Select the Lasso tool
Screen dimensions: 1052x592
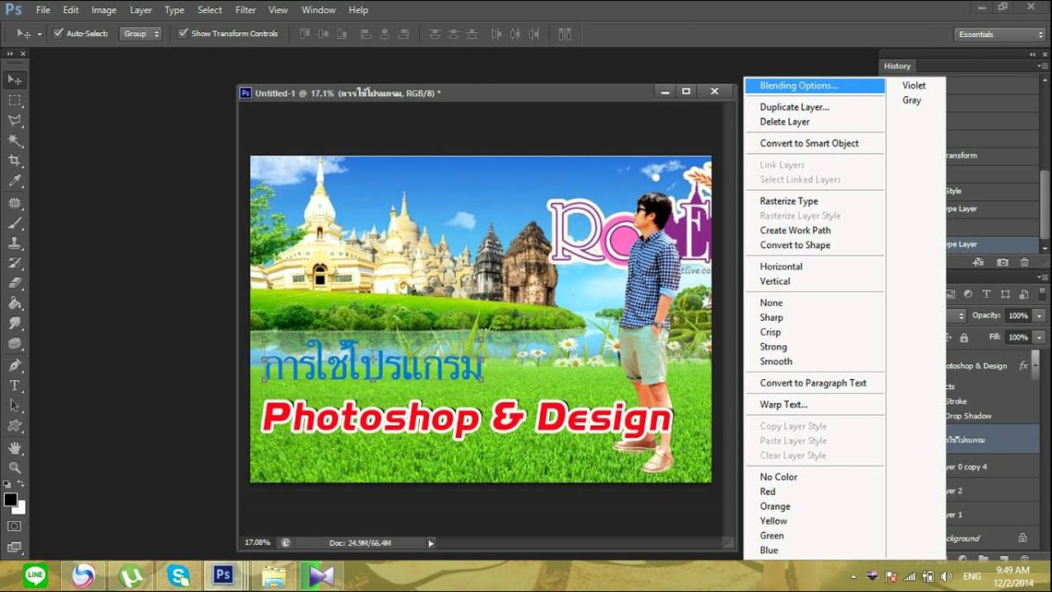click(x=15, y=120)
